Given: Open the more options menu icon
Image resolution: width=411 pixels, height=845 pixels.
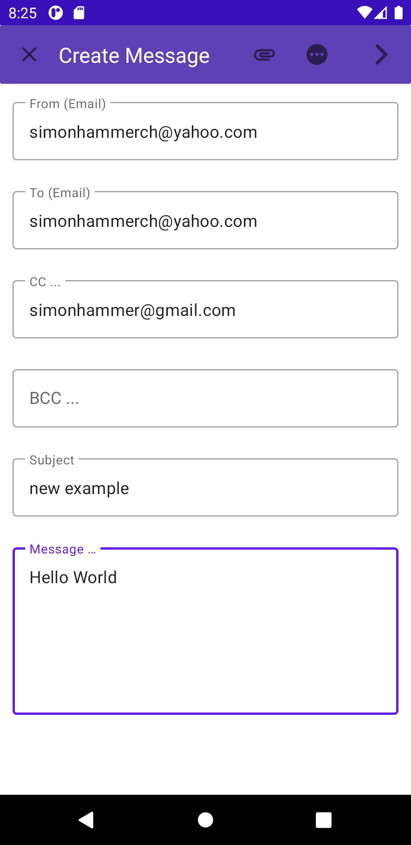Looking at the screenshot, I should (317, 55).
